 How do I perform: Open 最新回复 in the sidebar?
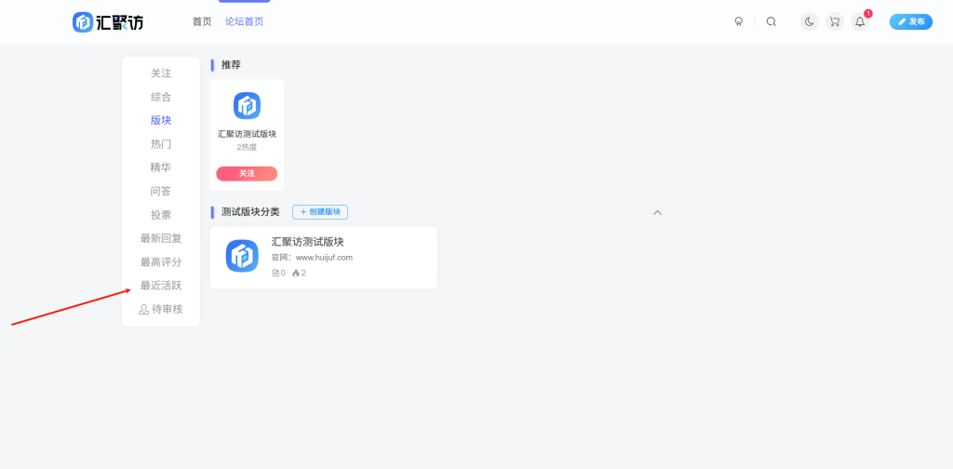click(161, 239)
